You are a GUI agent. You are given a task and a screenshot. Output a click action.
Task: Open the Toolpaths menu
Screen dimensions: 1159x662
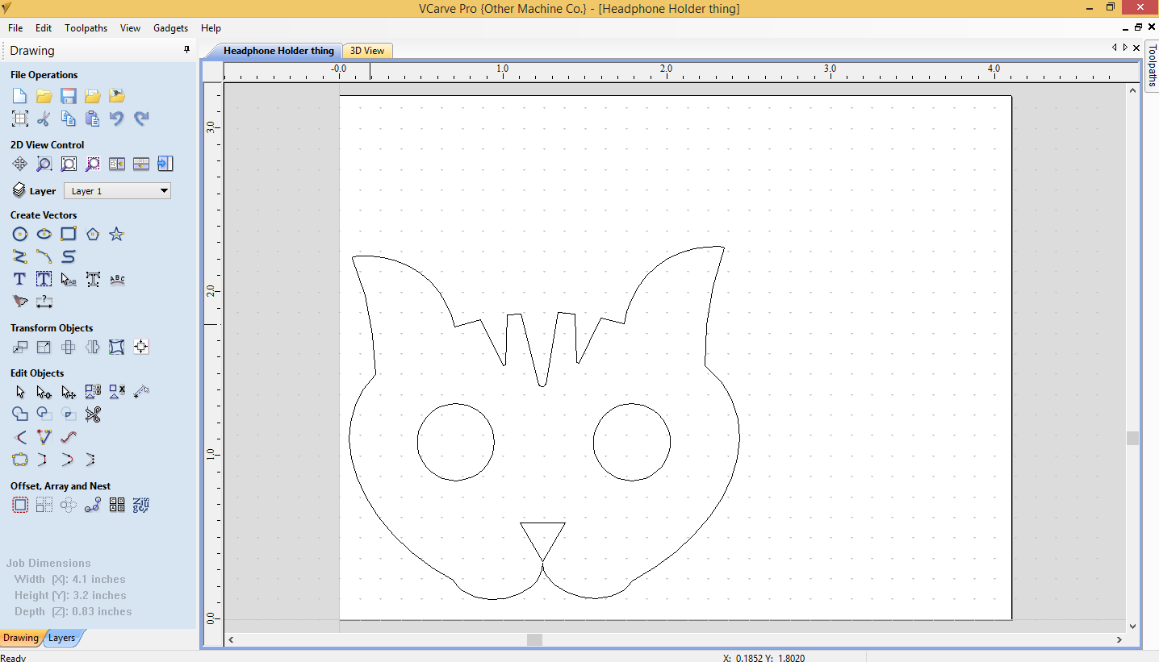[86, 28]
